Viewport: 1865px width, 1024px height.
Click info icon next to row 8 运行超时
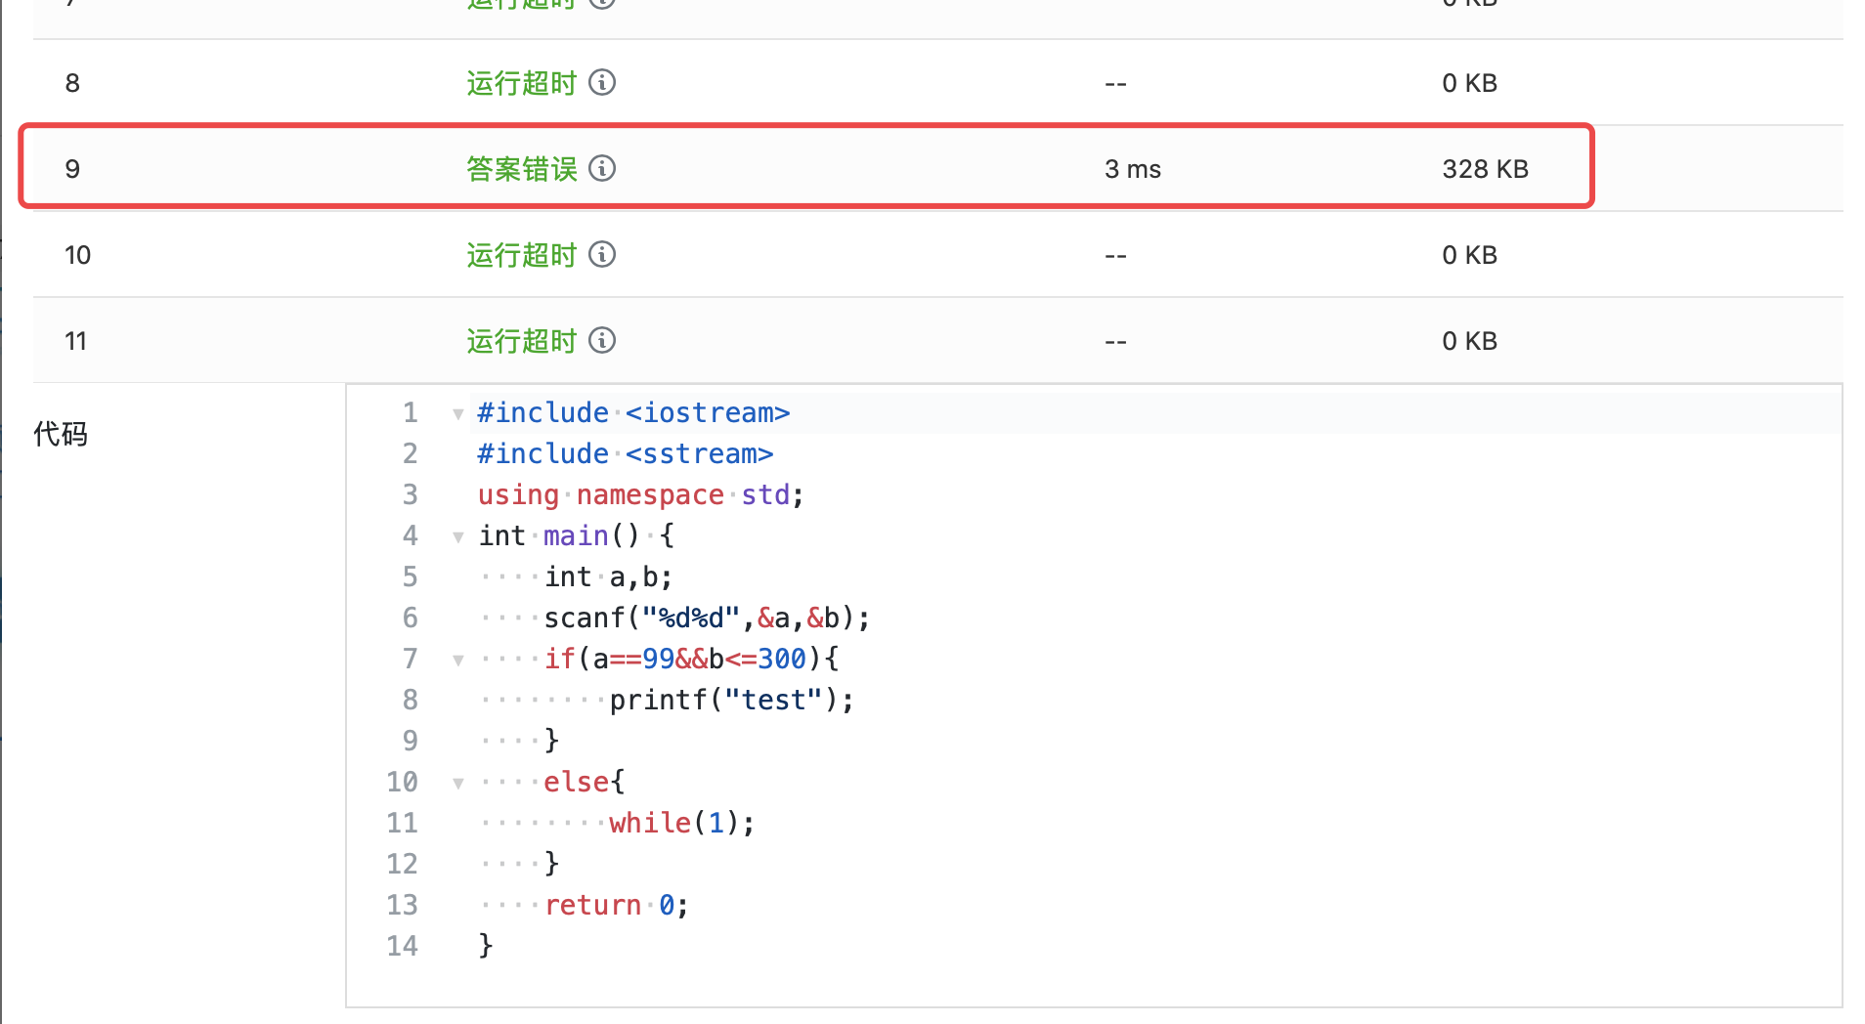602,82
